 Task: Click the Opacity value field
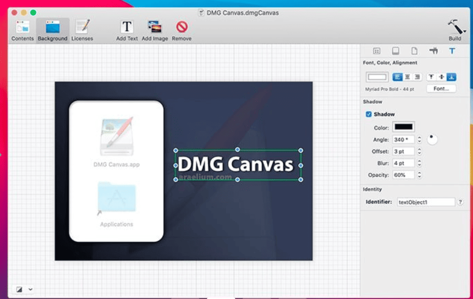[x=403, y=175]
